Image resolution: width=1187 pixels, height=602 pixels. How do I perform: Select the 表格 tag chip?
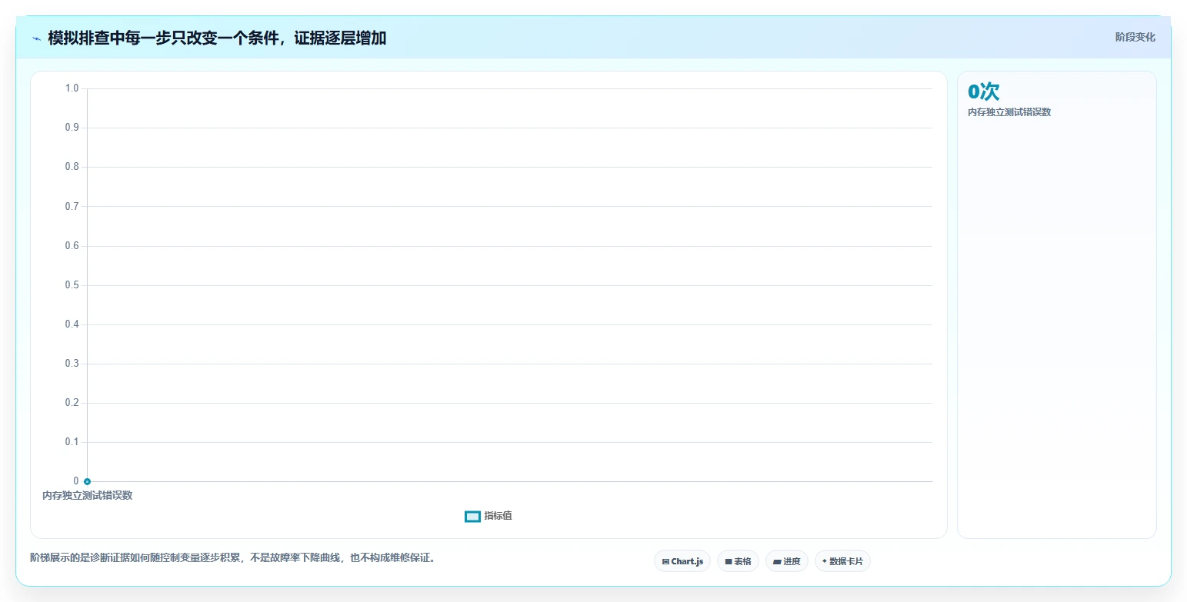(x=738, y=561)
